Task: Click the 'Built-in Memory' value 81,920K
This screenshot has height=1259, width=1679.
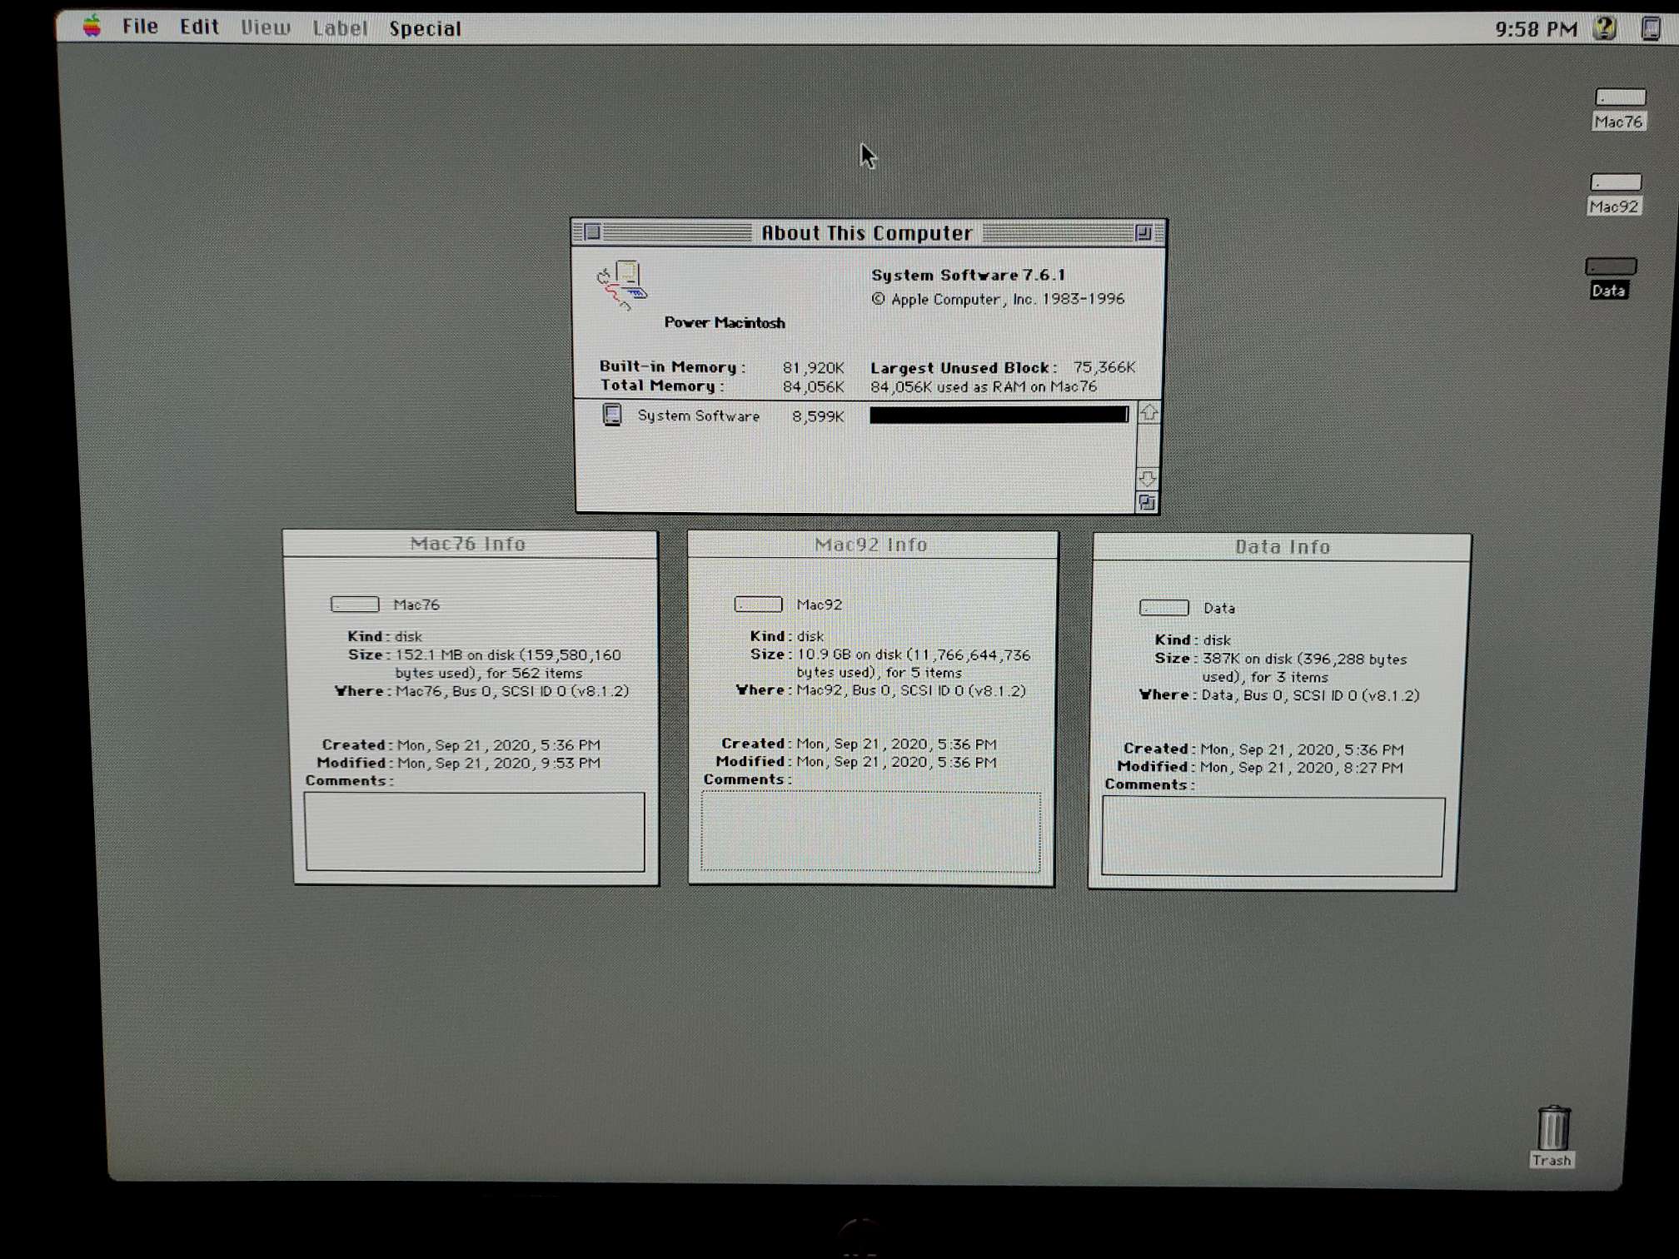Action: 814,367
